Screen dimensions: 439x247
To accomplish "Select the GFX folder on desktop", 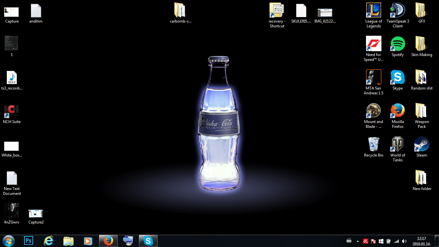I will click(x=422, y=13).
